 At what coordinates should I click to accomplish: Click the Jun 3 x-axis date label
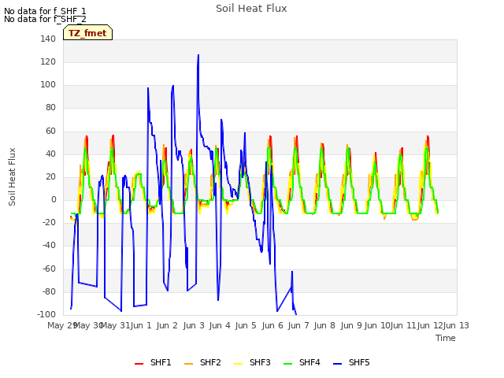point(194,325)
